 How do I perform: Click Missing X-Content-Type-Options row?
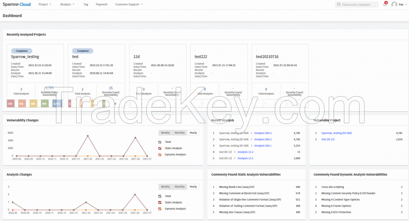click(358, 199)
